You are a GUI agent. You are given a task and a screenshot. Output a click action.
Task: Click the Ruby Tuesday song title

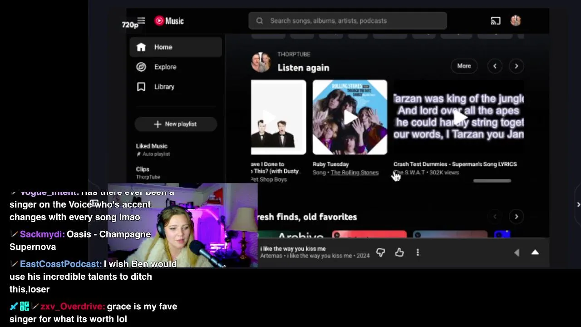click(330, 164)
